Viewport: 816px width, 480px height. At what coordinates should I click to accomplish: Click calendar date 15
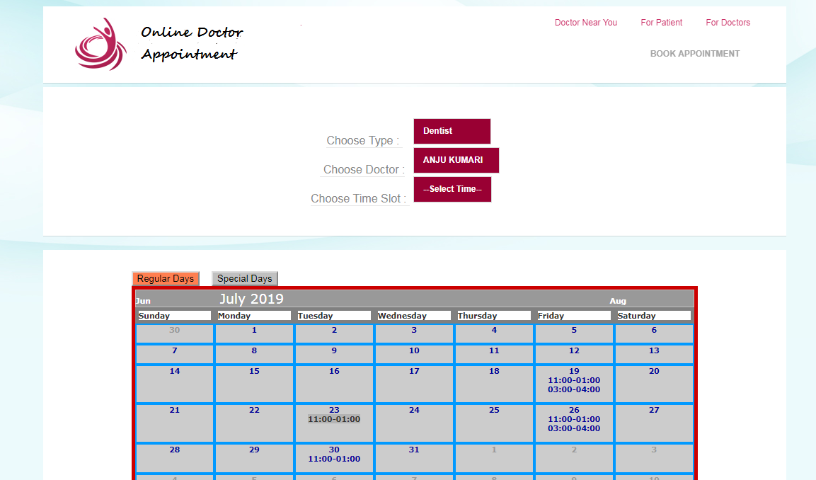point(254,371)
